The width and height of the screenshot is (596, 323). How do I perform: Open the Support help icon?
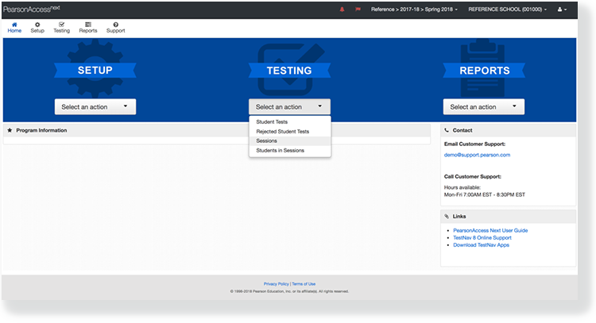tap(115, 25)
